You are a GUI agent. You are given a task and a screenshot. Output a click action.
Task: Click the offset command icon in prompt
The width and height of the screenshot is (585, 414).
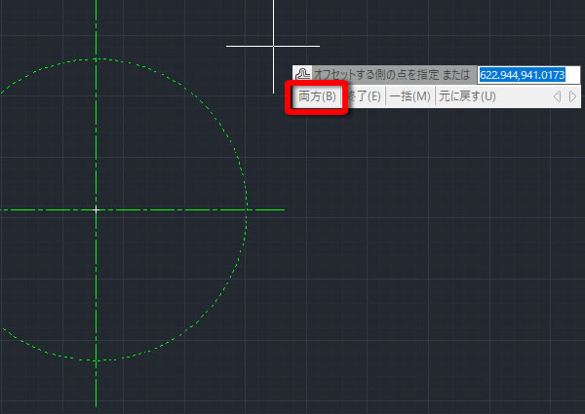(302, 74)
